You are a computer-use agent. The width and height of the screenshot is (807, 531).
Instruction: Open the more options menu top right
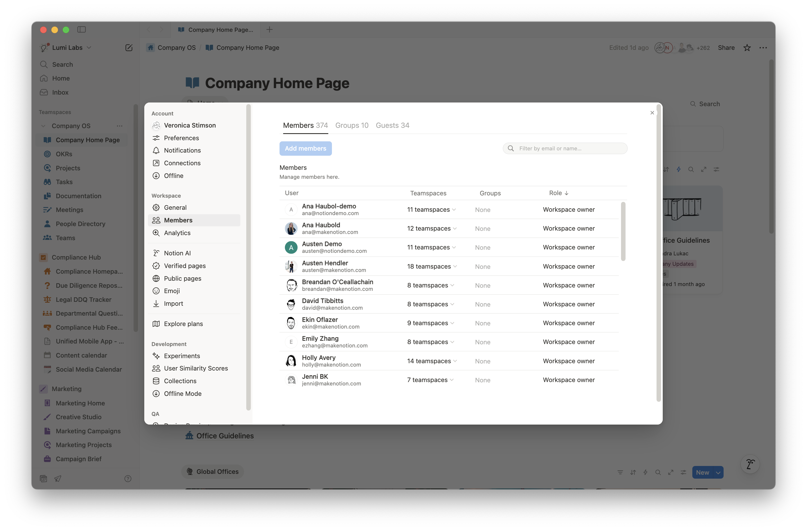(763, 48)
